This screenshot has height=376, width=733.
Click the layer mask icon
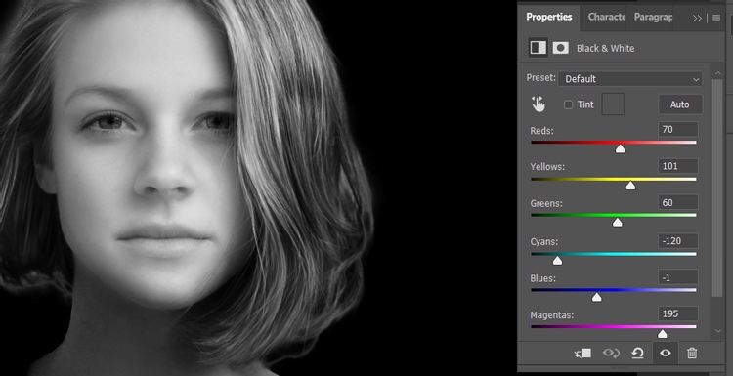pos(561,48)
